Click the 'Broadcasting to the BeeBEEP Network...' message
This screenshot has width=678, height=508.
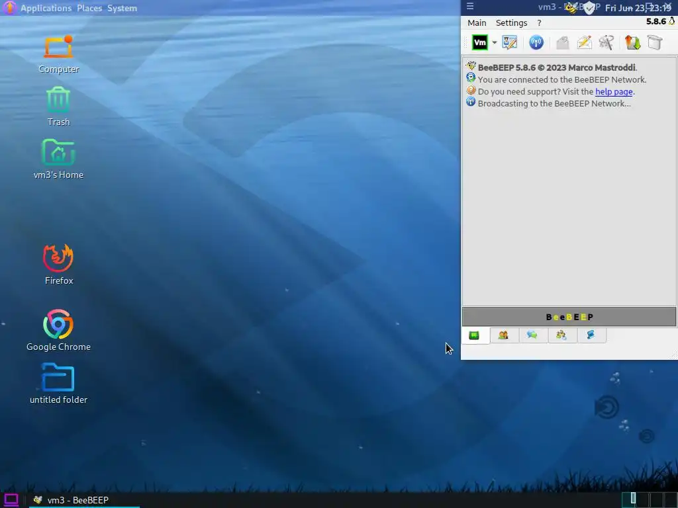pos(554,103)
